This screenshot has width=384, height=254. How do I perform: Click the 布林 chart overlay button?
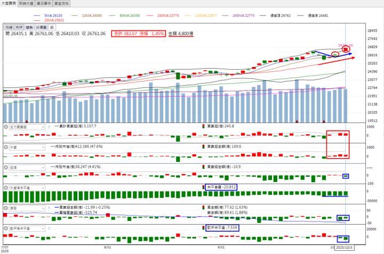(20, 27)
